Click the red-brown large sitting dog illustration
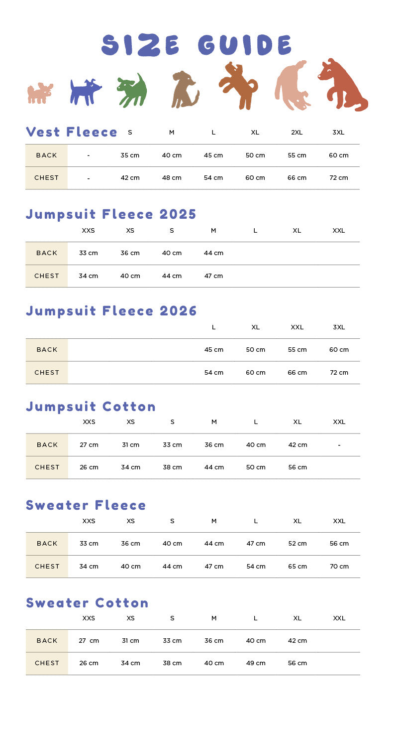Image resolution: width=395 pixels, height=731 pixels. point(342,85)
